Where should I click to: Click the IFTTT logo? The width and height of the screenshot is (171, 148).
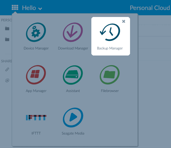(36, 117)
